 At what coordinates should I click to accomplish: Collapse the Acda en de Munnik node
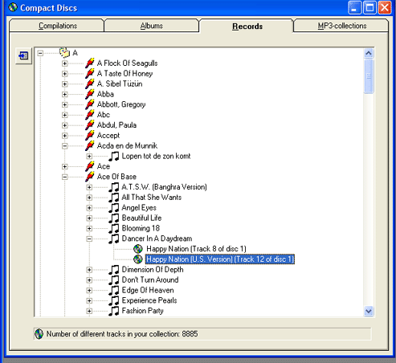(x=64, y=146)
